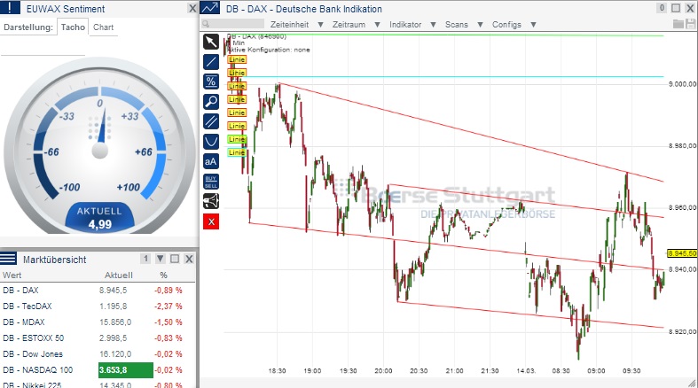Click the highlighted 3.653,8 value
The height and width of the screenshot is (388, 698).
[126, 370]
